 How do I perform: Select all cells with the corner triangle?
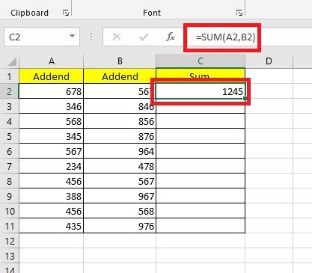tap(12, 61)
